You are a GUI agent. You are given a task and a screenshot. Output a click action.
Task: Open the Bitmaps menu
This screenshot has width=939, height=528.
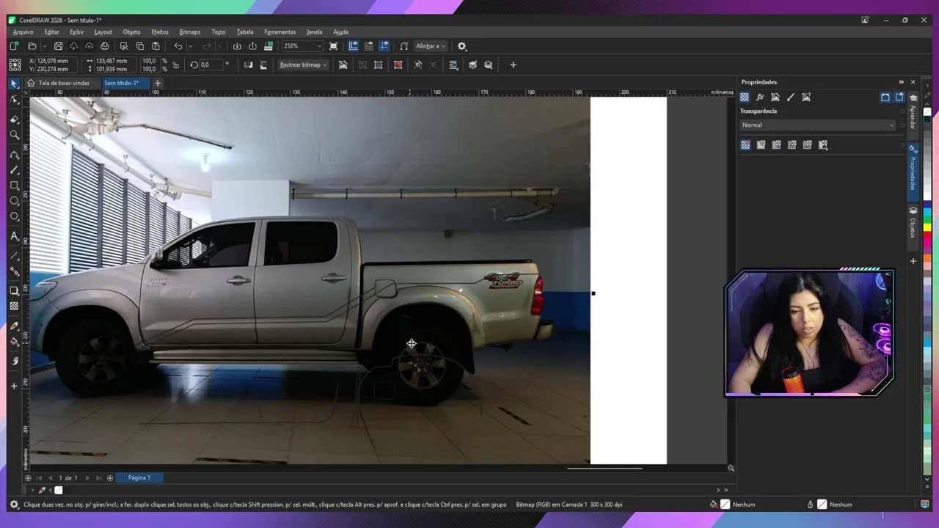(189, 32)
